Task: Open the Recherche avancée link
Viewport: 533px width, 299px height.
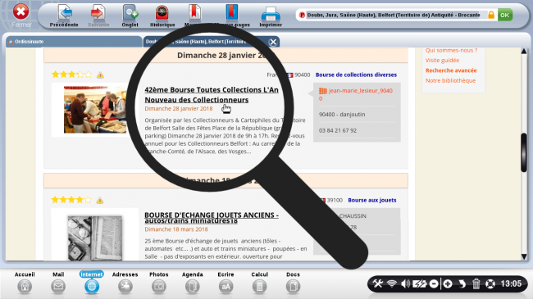Action: 451,70
